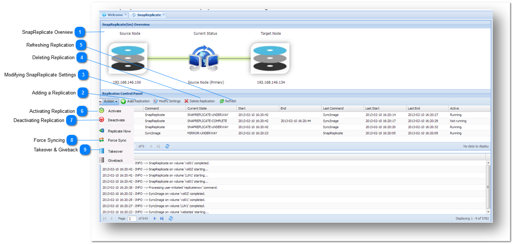Click inside the Page number input field
The image size is (513, 244).
[x=132, y=218]
